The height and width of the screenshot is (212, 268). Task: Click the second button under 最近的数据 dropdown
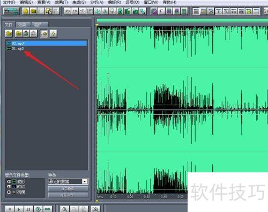pos(68,195)
